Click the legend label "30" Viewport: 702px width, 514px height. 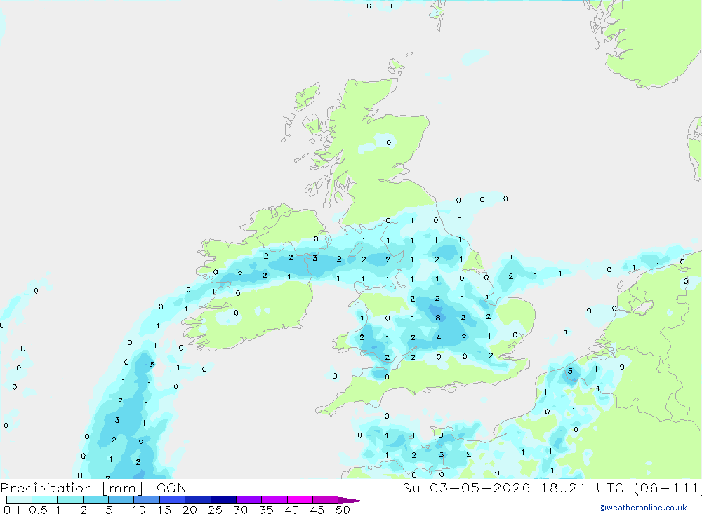(240, 510)
